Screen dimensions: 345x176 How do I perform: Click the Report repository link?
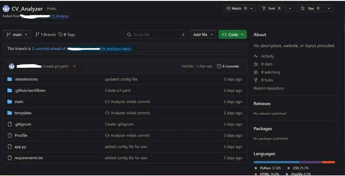pyautogui.click(x=268, y=88)
